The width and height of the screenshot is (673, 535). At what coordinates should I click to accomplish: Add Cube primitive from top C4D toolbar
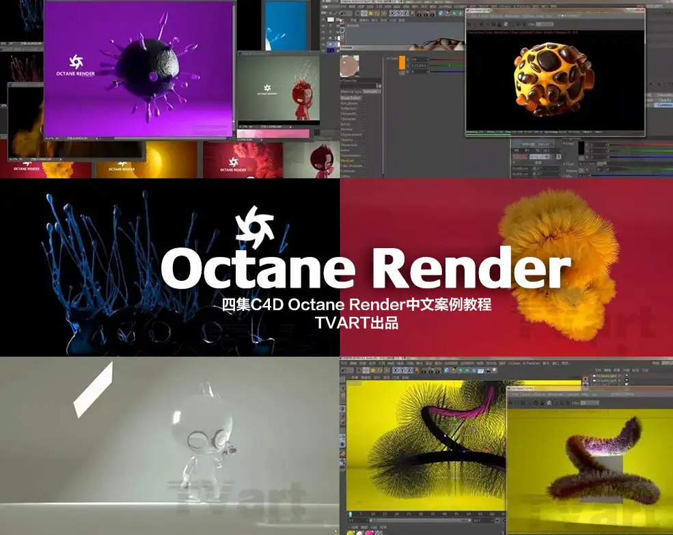(x=441, y=13)
